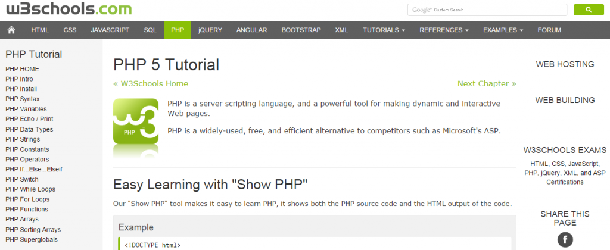Click the green search magnifier button
Image resolution: width=610 pixels, height=250 pixels.
click(589, 10)
